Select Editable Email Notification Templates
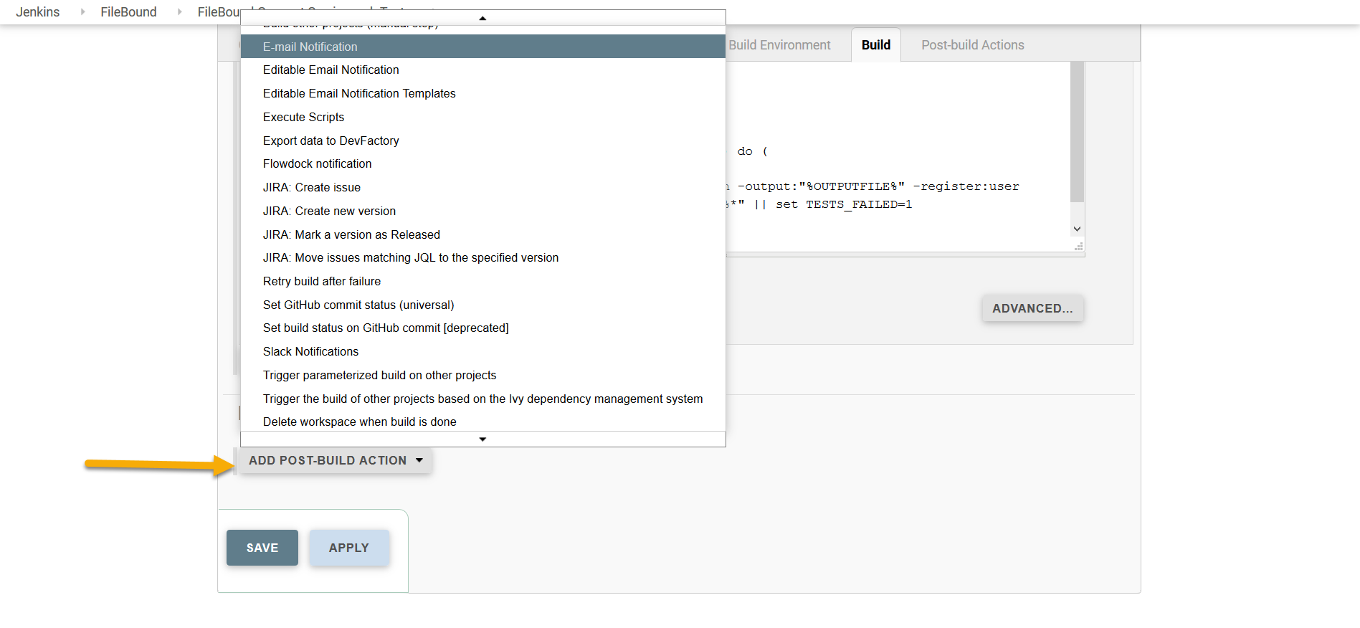The image size is (1360, 628). click(x=482, y=93)
